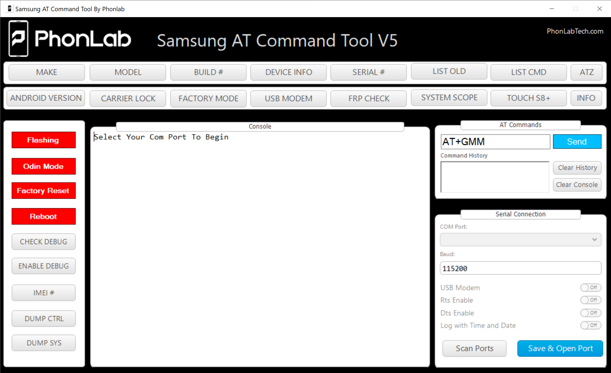
Task: Click the PhonLab phone logo icon
Action: pyautogui.click(x=19, y=39)
